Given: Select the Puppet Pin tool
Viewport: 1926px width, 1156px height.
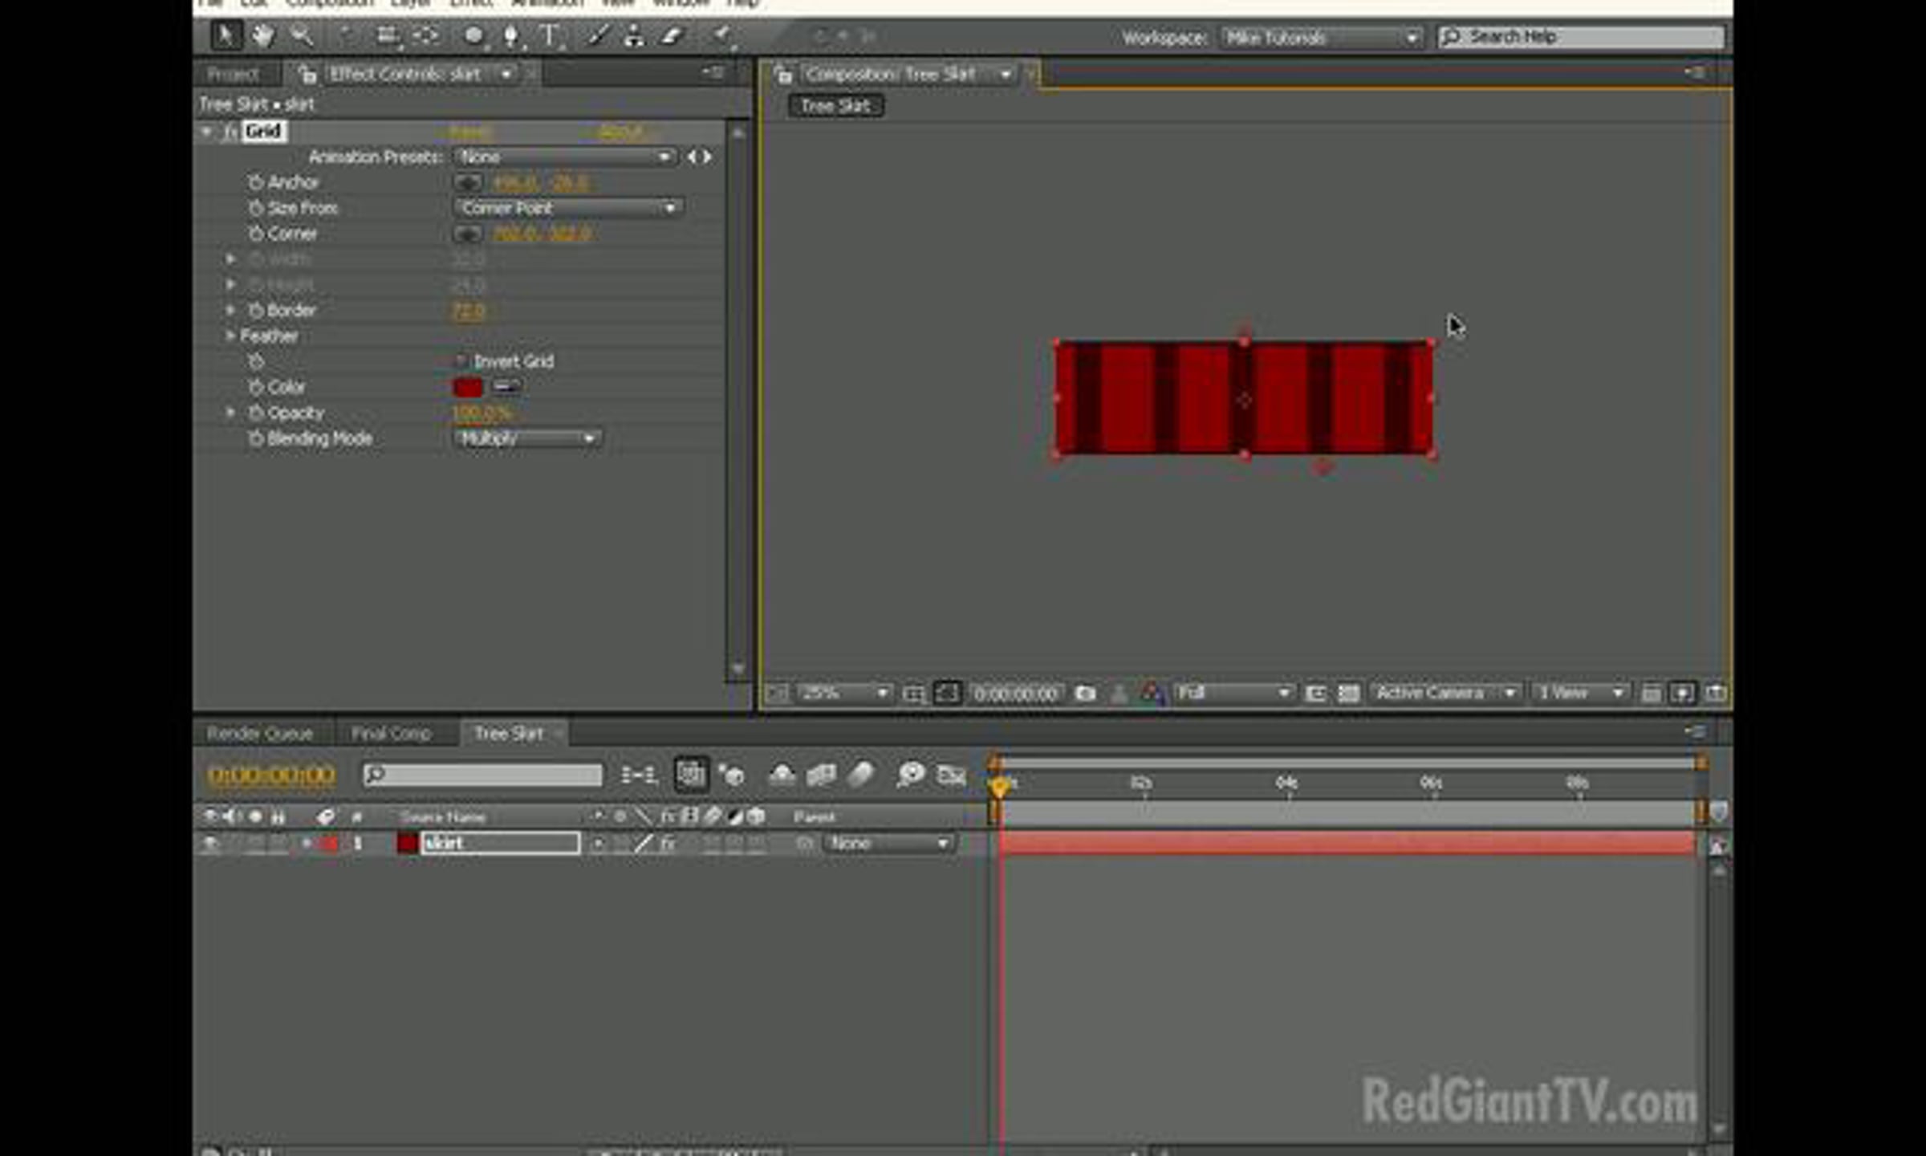Looking at the screenshot, I should pyautogui.click(x=721, y=35).
